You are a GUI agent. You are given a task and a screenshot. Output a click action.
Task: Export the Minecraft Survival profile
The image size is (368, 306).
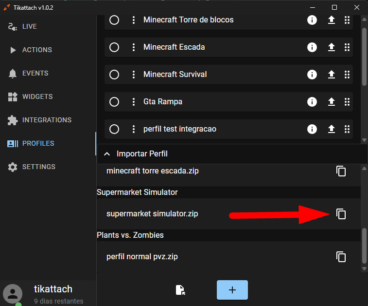pyautogui.click(x=332, y=75)
